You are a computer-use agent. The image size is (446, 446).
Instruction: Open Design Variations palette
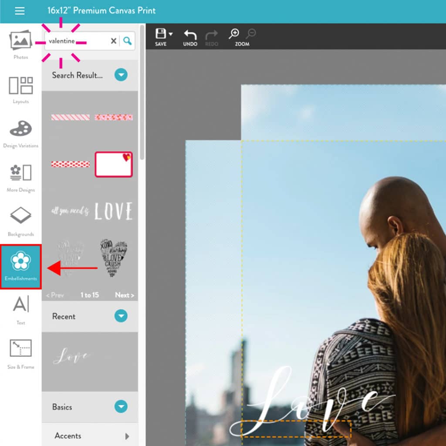(20, 133)
